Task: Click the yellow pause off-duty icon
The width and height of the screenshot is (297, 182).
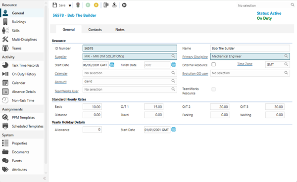Action: click(x=96, y=5)
